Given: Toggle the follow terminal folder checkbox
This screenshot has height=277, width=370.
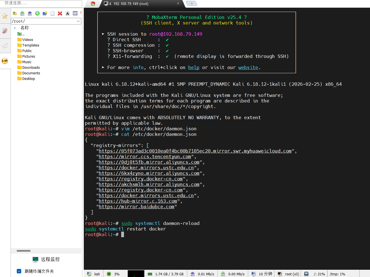Looking at the screenshot, I should pyautogui.click(x=19, y=271).
